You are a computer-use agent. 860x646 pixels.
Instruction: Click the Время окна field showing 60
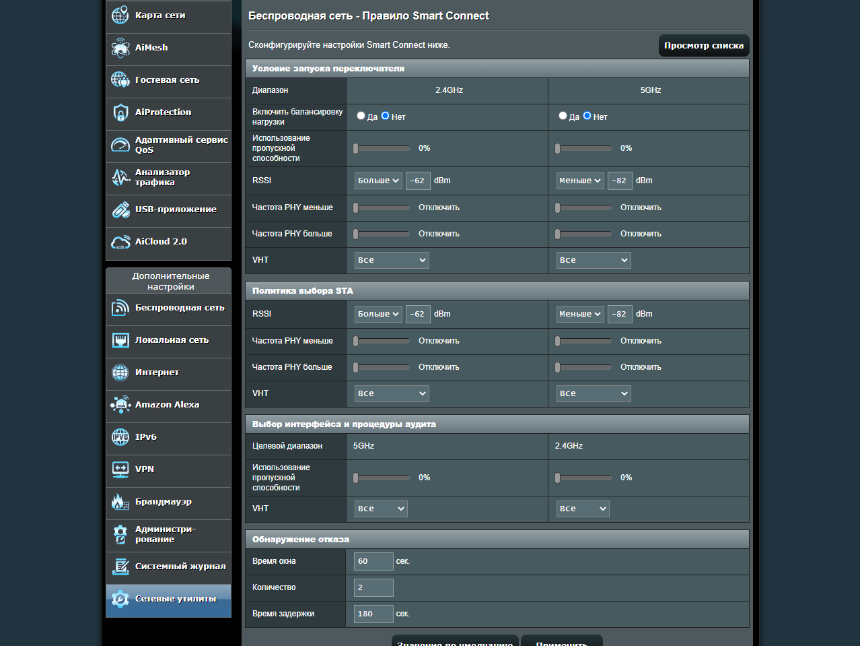pyautogui.click(x=373, y=561)
